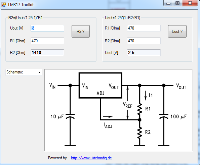This screenshot has height=165, width=200.
Task: Click the formula text R2=(Uout/1.25-1)*R1
Action: [x=26, y=18]
